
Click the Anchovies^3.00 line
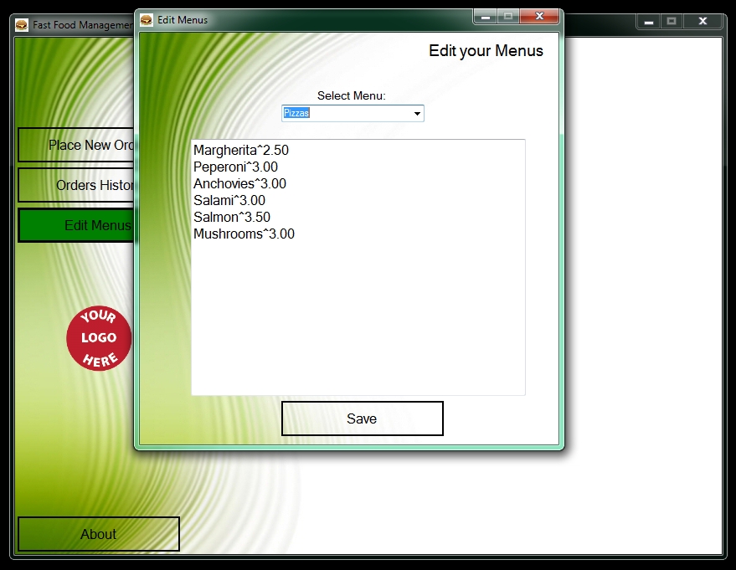(239, 183)
